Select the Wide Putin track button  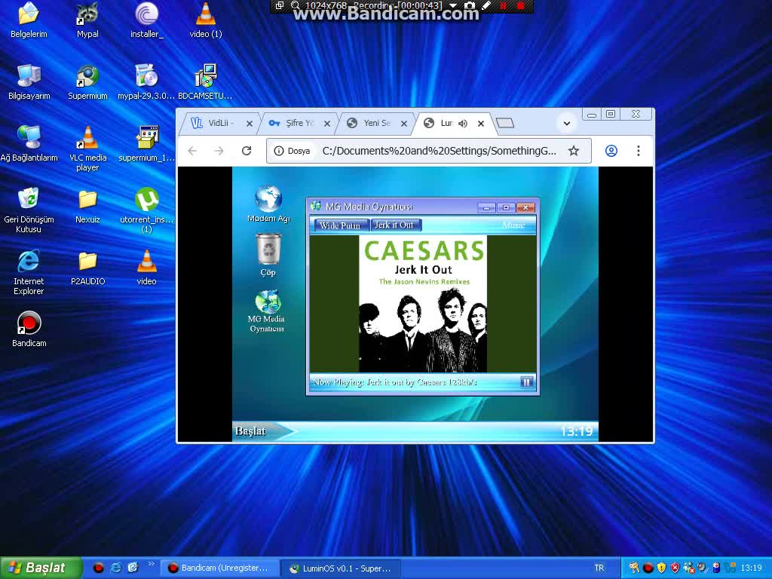click(340, 225)
